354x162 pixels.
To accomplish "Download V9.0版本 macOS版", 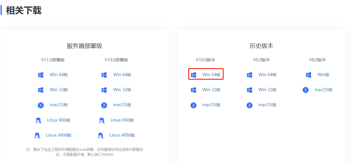I will click(267, 105).
